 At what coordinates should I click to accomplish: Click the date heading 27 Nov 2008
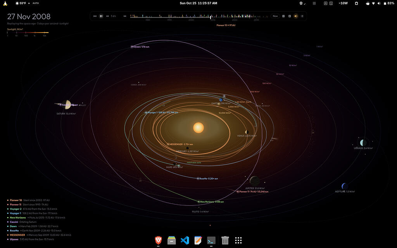[x=29, y=16]
